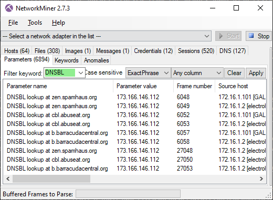Click the NetworkMiner purple logo icon
Image resolution: width=273 pixels, height=200 pixels.
tap(9, 8)
